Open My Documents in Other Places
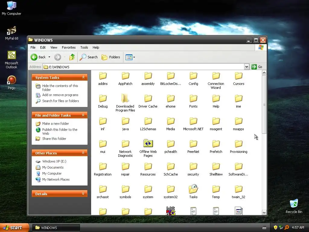The image size is (309, 232). 53,167
